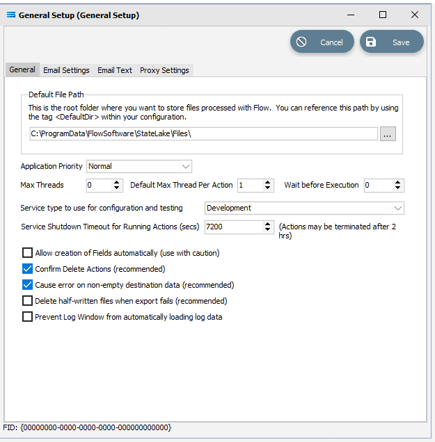Check Prevent Log Window from auto loading

(x=27, y=317)
